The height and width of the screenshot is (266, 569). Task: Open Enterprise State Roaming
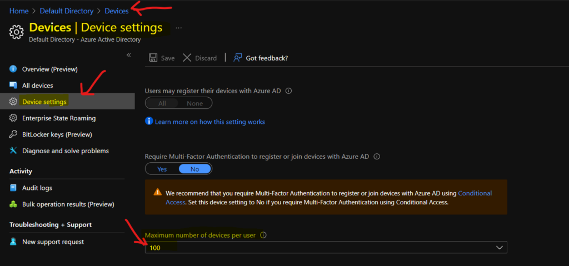pos(59,118)
